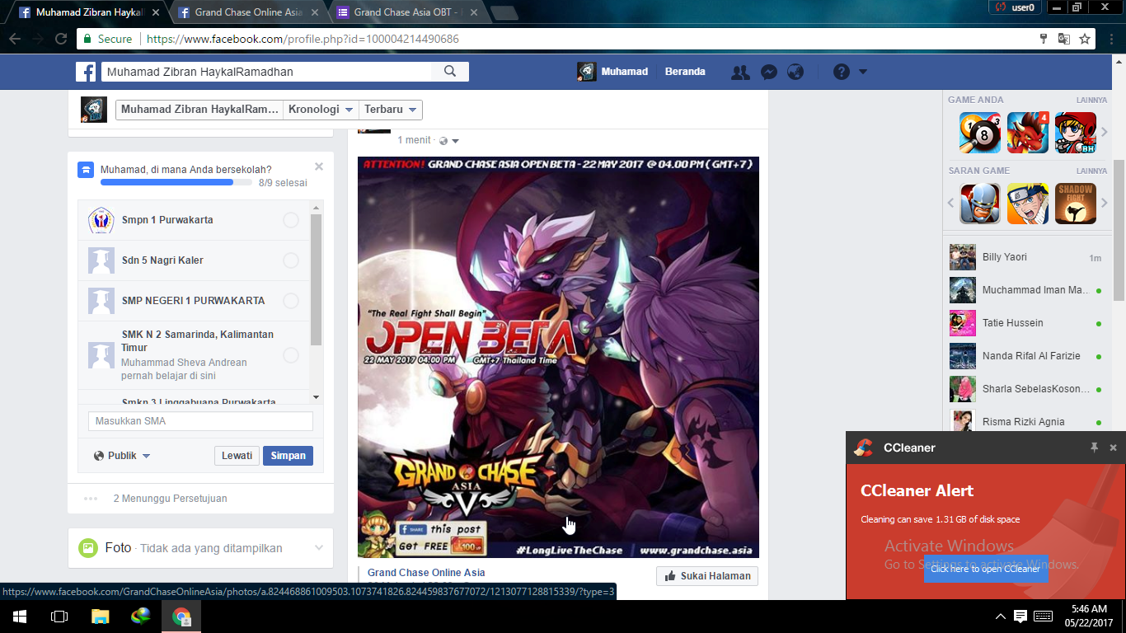The height and width of the screenshot is (633, 1126).
Task: Open post audience dropdown beside 1 menit
Action: [449, 141]
